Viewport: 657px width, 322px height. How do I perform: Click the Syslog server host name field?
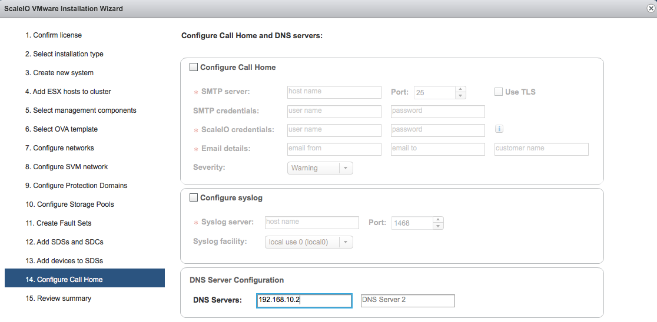pyautogui.click(x=311, y=223)
